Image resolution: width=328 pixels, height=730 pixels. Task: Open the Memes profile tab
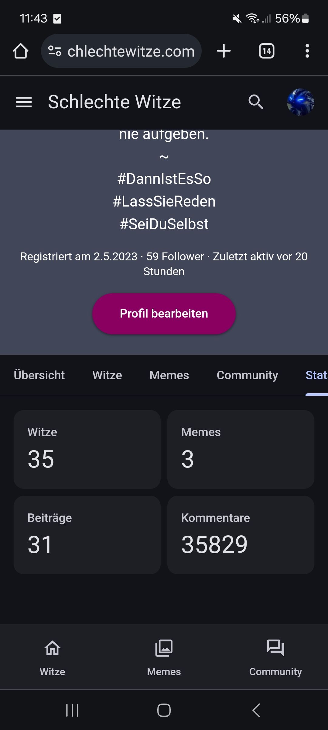(x=169, y=375)
